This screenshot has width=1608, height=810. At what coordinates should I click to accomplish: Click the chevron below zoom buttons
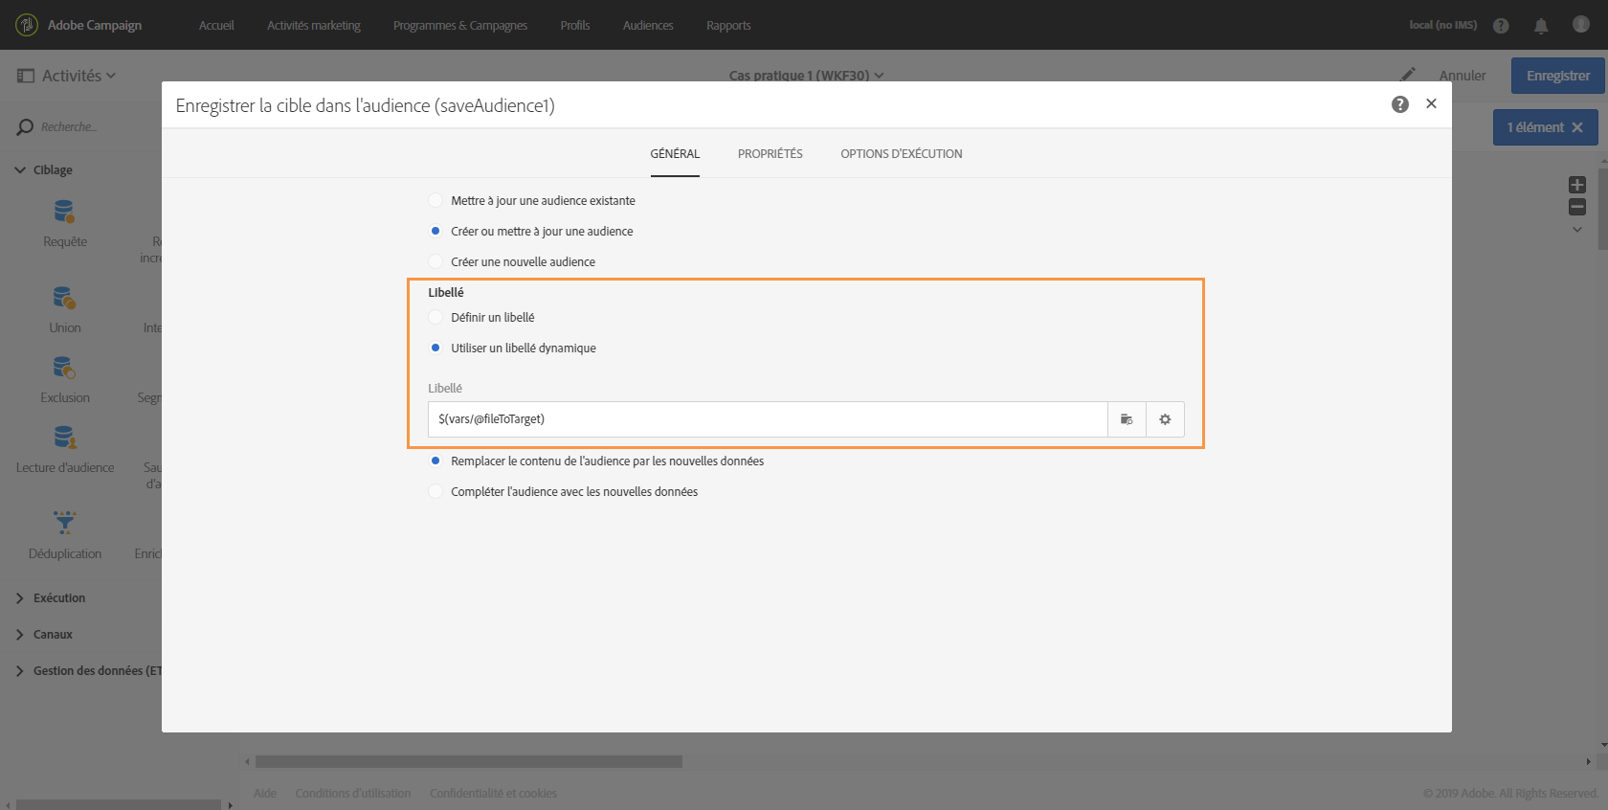[1577, 230]
